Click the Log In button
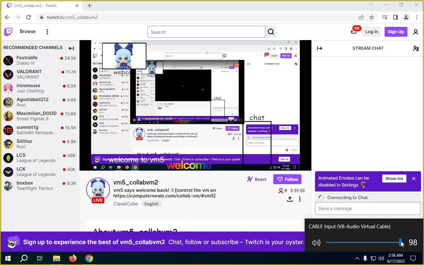The height and width of the screenshot is (265, 424). coord(372,32)
